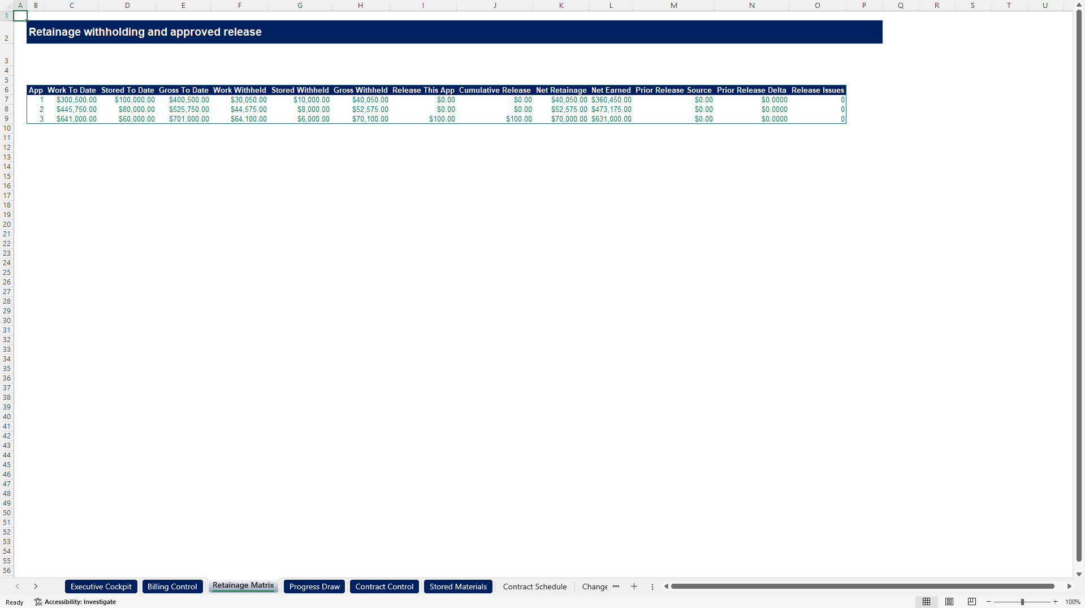Open the Executive Cockpit sheet tab
This screenshot has height=608, width=1085.
click(x=101, y=587)
